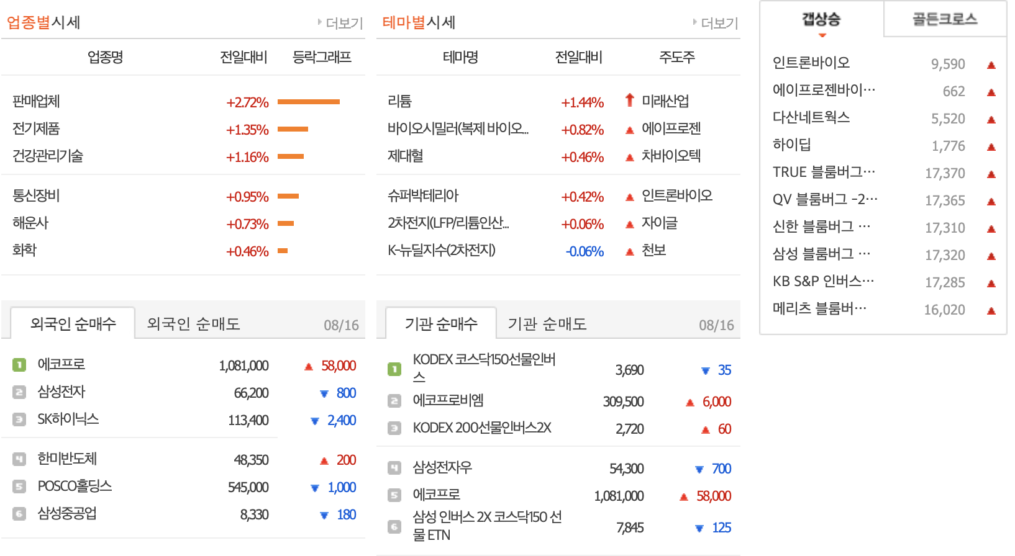The width and height of the screenshot is (1015, 556).
Task: Click the red up-triangle next to 6,000 for 에코프로비엠
Action: [x=690, y=402]
